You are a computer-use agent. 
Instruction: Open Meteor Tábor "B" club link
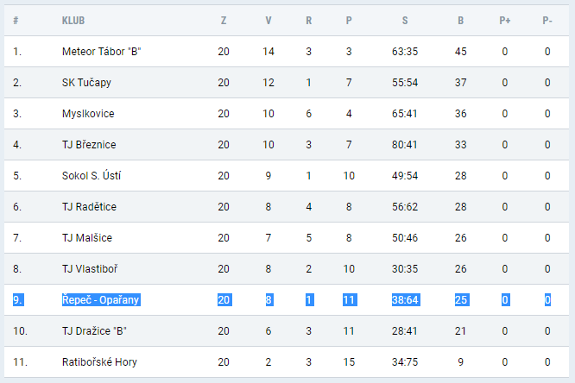(102, 51)
